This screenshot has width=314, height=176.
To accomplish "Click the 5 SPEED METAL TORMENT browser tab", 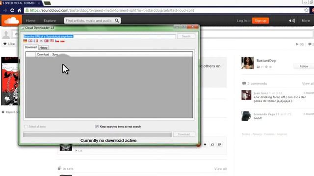I will 20,3.
